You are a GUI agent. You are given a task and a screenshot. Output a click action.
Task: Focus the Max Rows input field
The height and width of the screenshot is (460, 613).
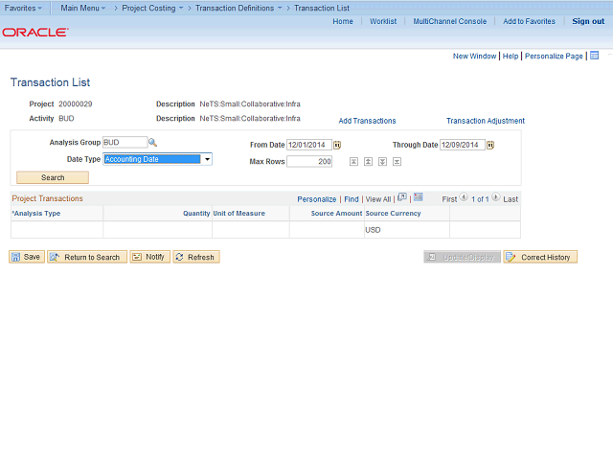(309, 162)
